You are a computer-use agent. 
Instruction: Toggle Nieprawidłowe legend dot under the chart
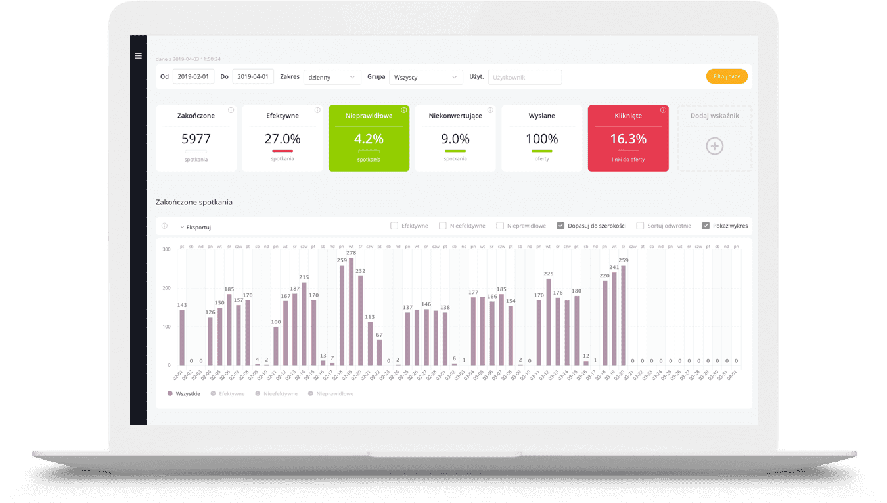[311, 394]
